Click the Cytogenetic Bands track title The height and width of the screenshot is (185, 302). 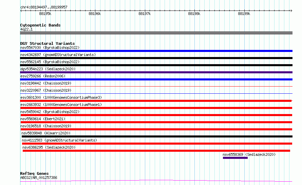(x=40, y=25)
